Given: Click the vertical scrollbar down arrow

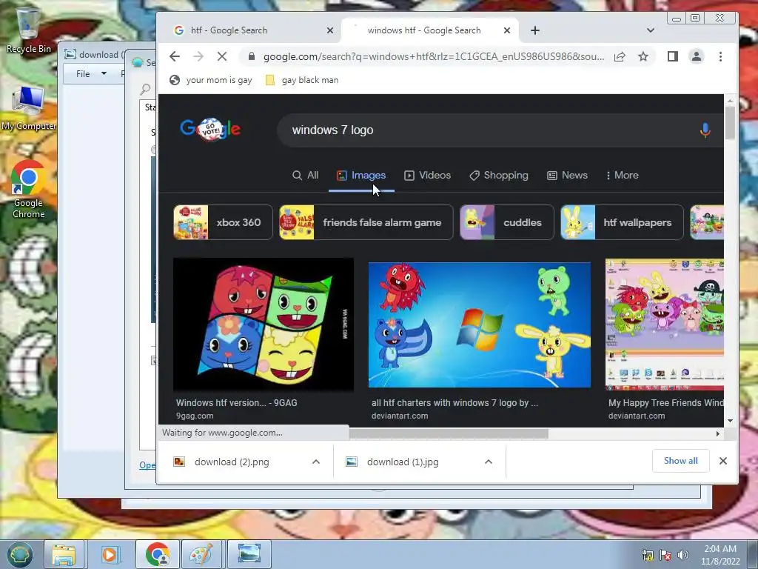Looking at the screenshot, I should [730, 421].
